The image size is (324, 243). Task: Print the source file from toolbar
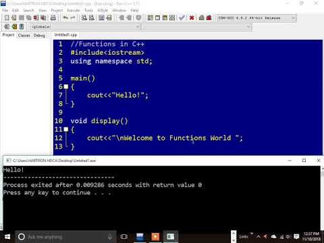53,18
